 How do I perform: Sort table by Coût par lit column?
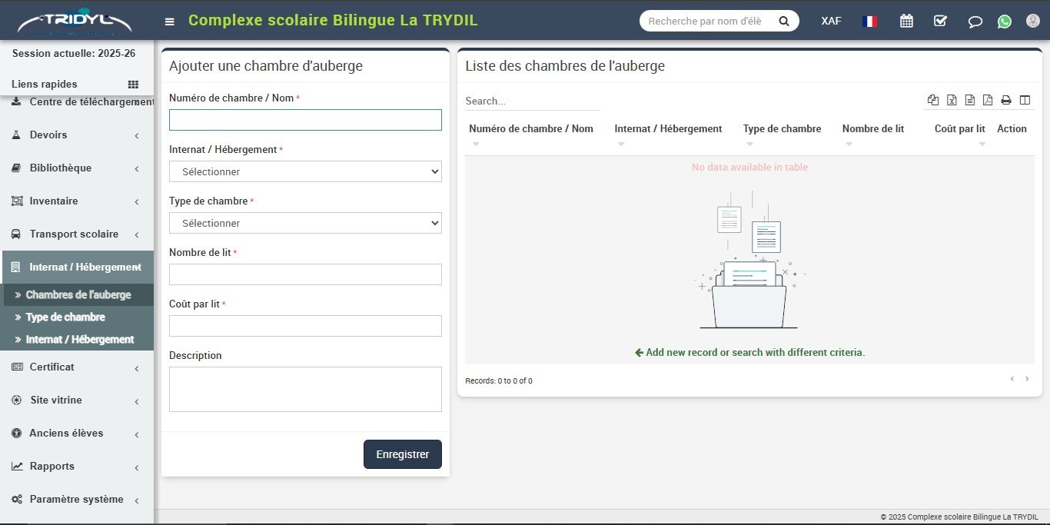tap(959, 129)
